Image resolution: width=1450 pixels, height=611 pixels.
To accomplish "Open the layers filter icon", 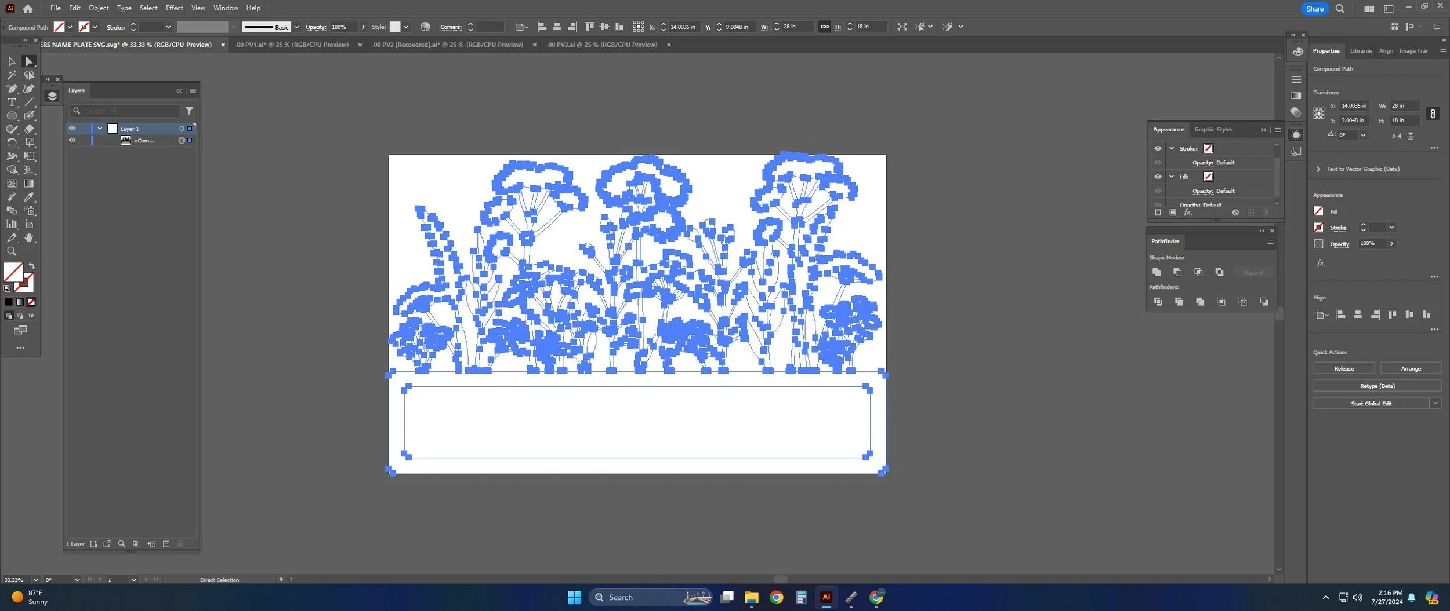I will [189, 111].
